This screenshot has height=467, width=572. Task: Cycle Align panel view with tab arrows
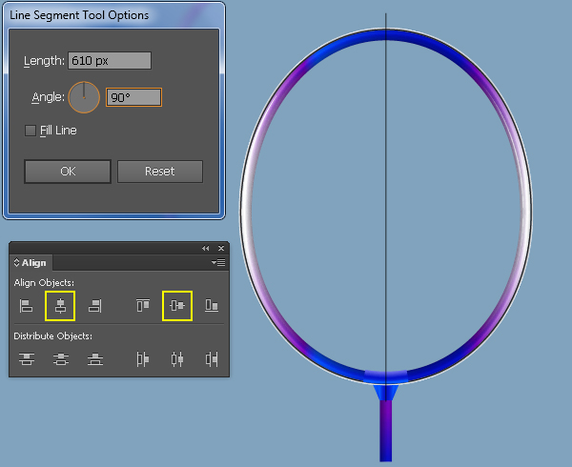[x=16, y=262]
